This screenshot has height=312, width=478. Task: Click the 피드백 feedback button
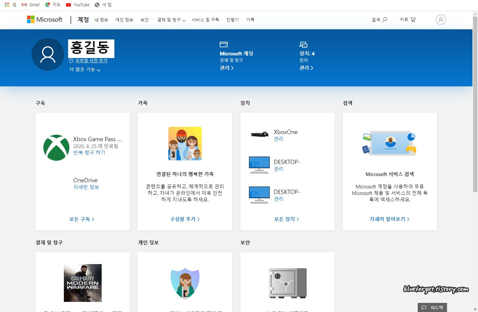[432, 307]
